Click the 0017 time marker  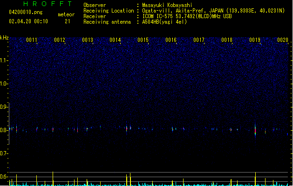click(x=199, y=40)
